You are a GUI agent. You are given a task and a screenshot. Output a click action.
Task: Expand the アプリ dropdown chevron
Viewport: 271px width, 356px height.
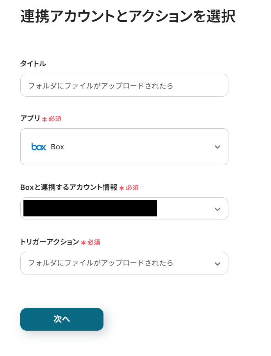pyautogui.click(x=218, y=147)
